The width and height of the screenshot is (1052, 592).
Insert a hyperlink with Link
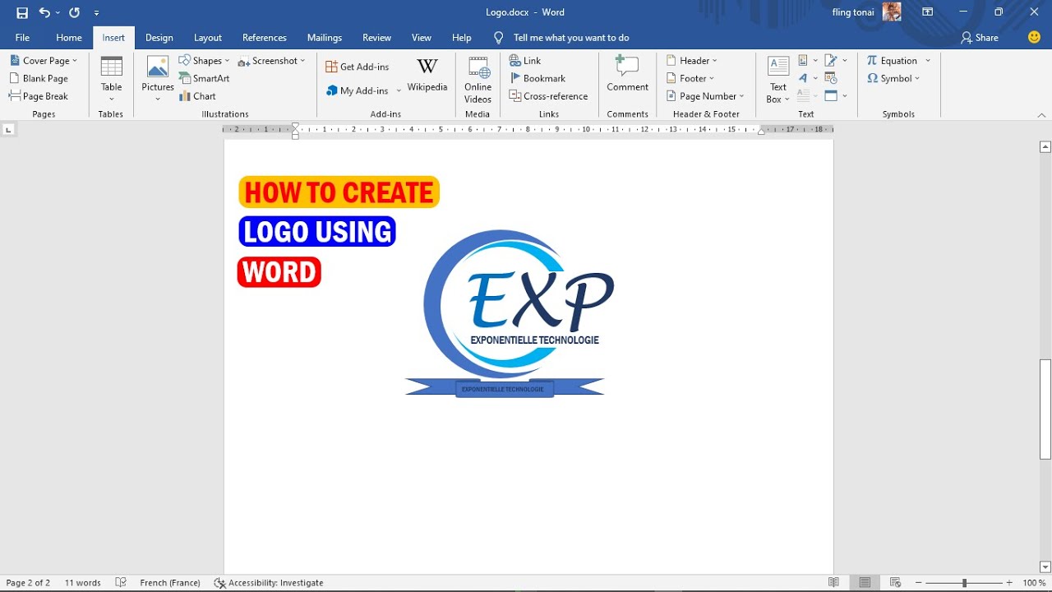[x=525, y=61]
